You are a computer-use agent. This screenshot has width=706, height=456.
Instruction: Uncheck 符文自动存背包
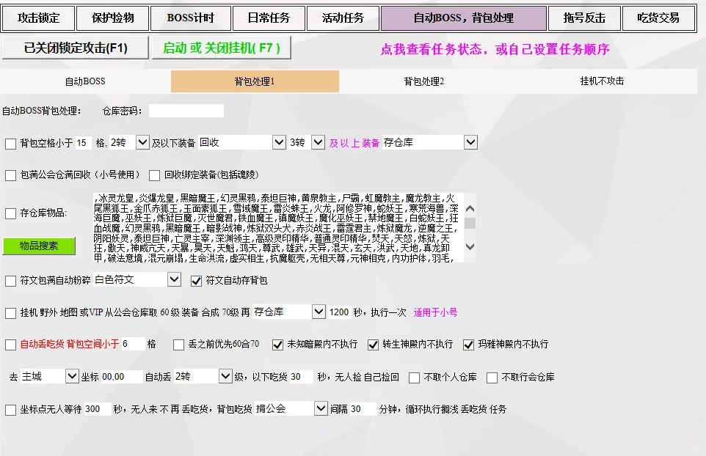click(195, 279)
